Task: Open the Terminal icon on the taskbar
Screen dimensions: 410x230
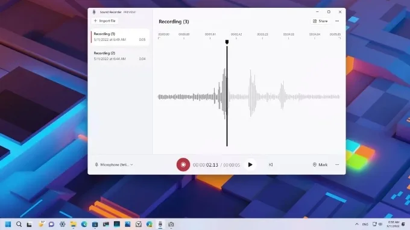Action: point(106,224)
